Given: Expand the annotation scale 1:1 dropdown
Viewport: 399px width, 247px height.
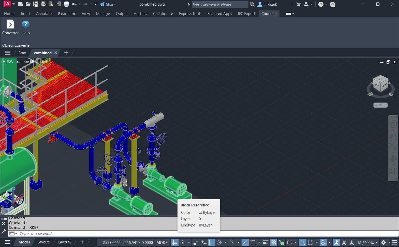Looking at the screenshot, I should pyautogui.click(x=376, y=242).
